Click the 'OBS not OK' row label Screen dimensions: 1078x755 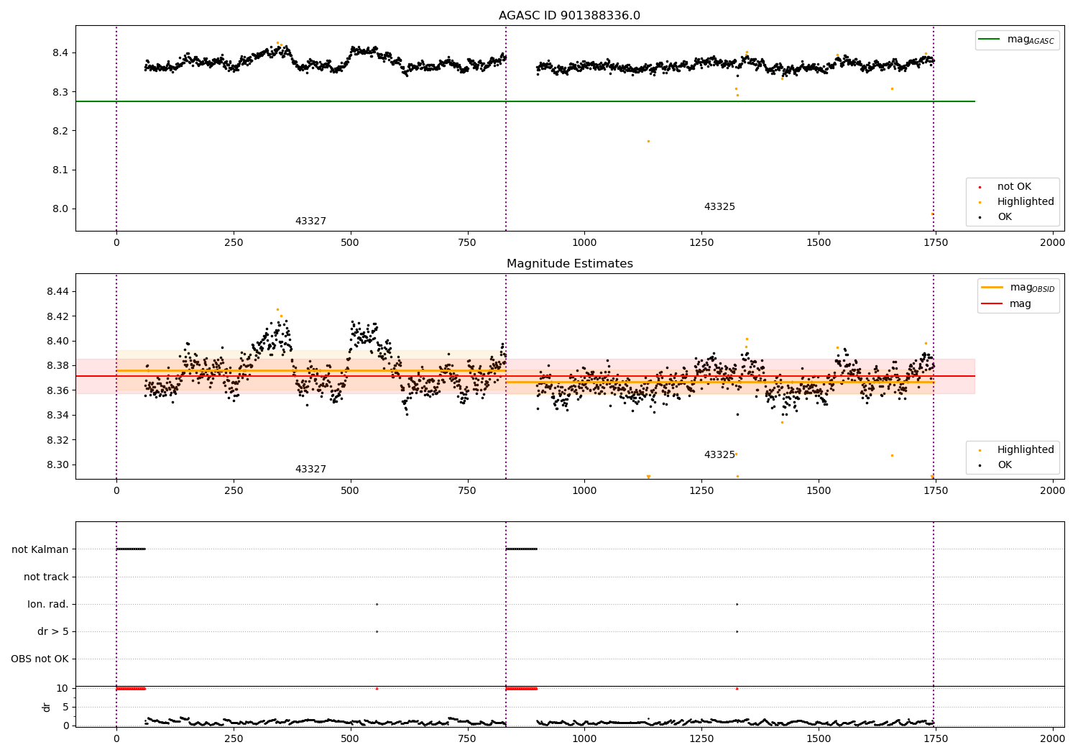tap(40, 659)
